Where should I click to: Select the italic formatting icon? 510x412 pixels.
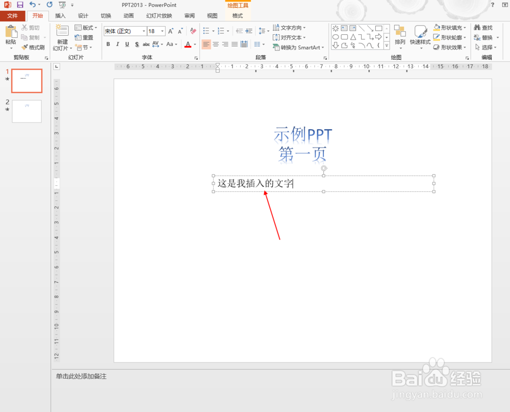117,44
